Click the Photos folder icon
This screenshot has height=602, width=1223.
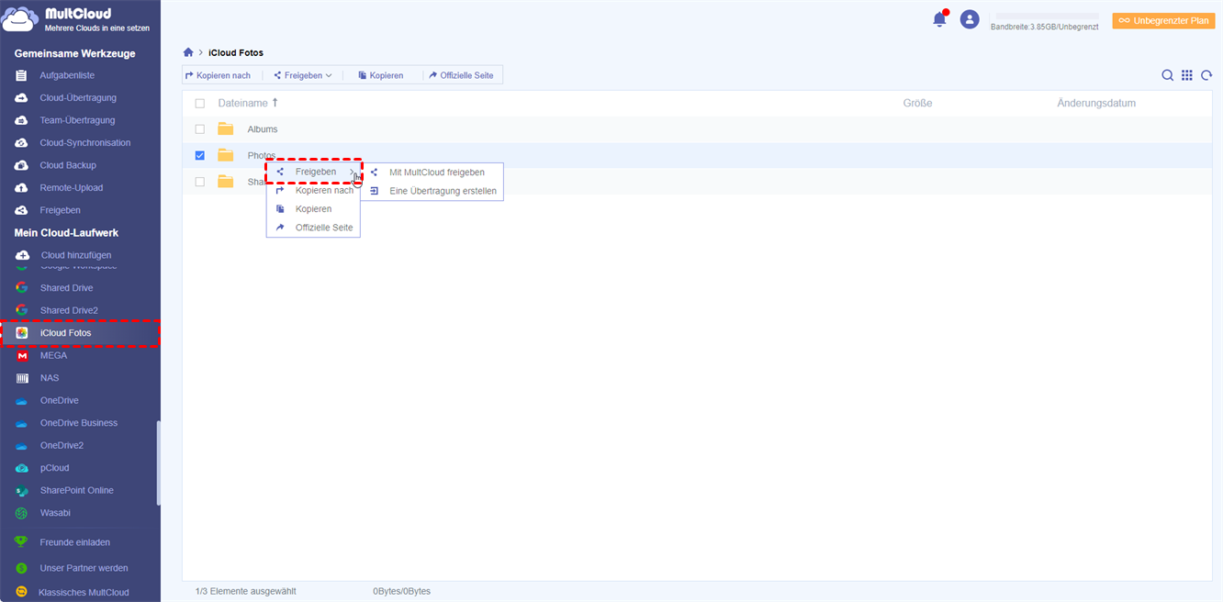[x=226, y=155]
